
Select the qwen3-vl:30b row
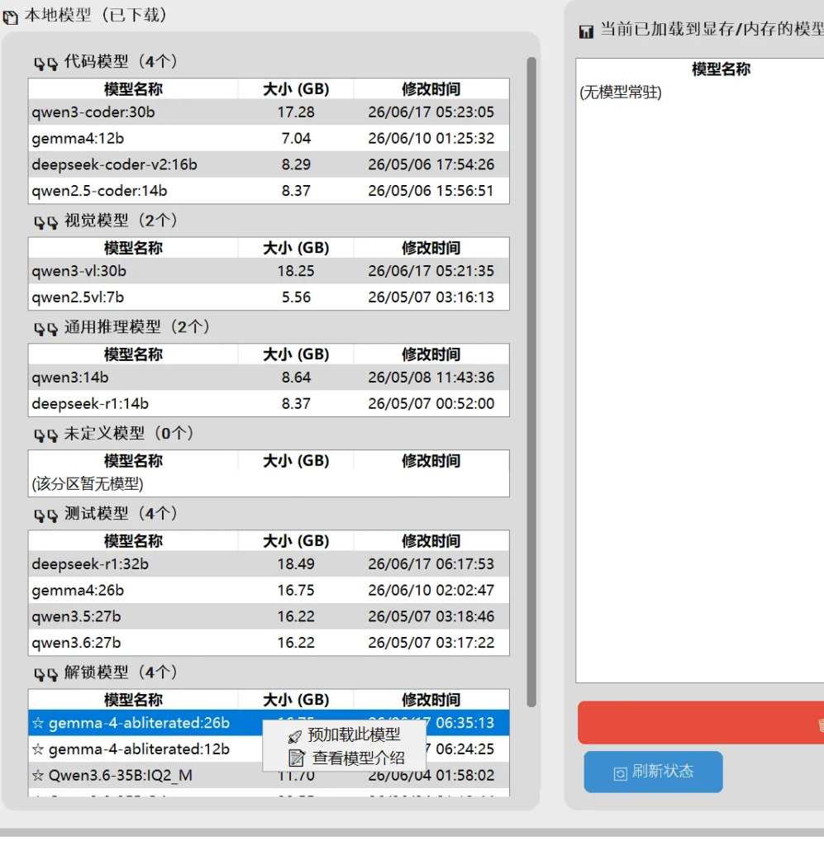click(x=269, y=271)
